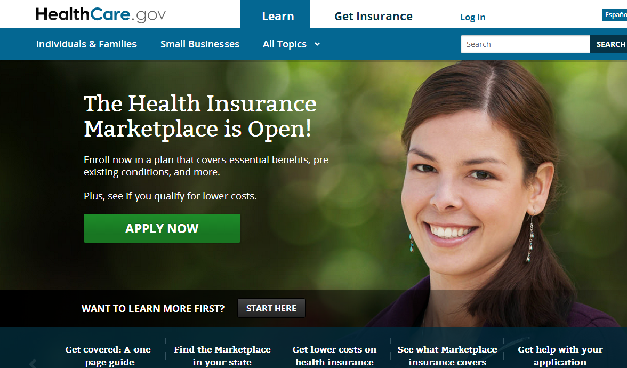Click the green APPLY NOW button
This screenshot has height=368, width=627.
tap(162, 228)
